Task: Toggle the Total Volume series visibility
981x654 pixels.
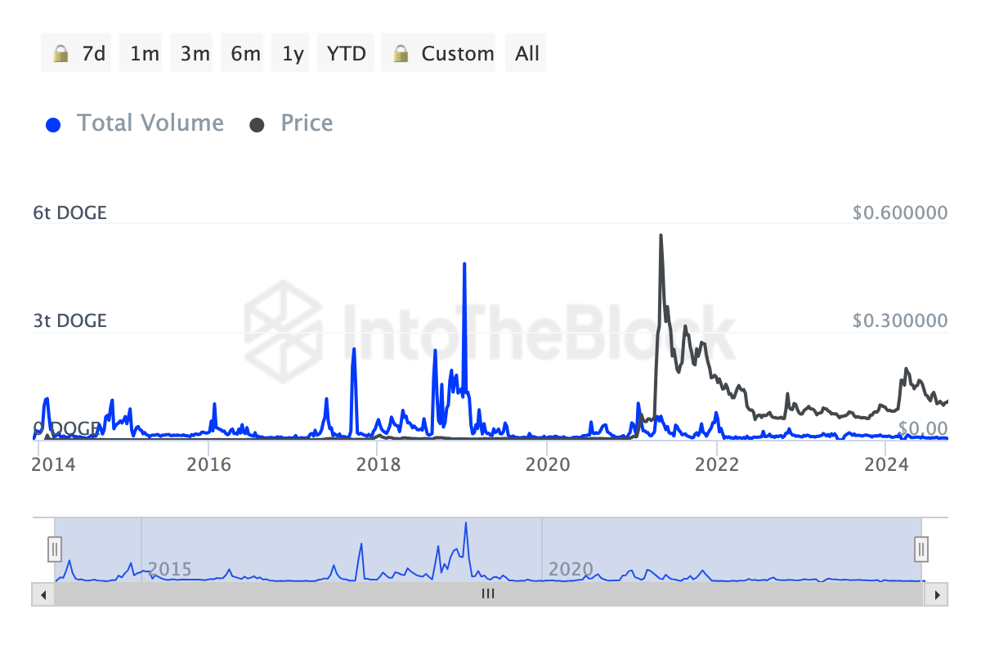Action: [150, 123]
